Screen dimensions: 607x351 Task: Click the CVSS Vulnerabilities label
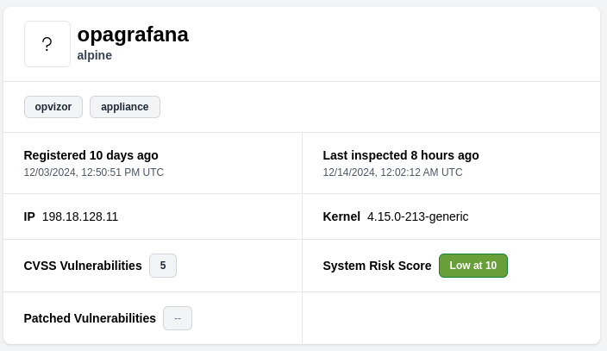pyautogui.click(x=83, y=266)
